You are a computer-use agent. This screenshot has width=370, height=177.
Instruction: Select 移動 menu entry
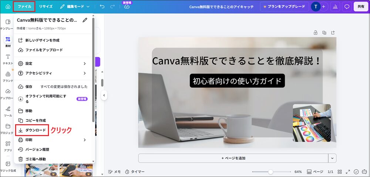[53, 111]
